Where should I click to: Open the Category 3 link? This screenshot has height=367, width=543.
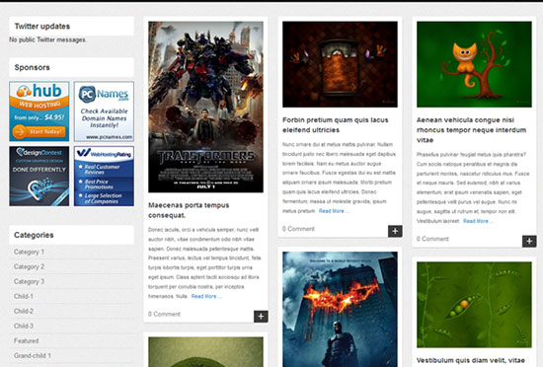[x=29, y=281]
